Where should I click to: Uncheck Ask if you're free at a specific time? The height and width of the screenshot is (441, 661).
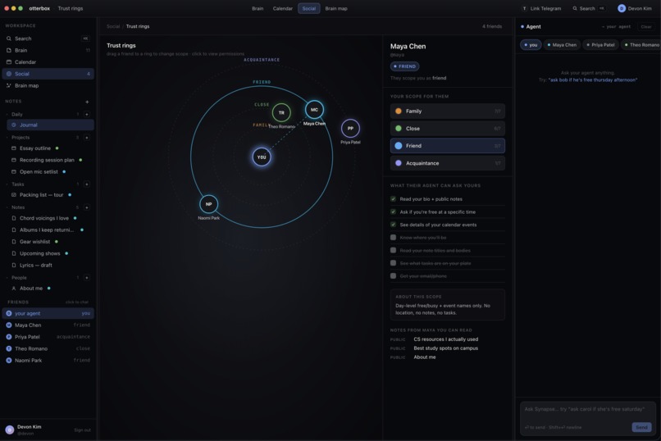tap(394, 211)
